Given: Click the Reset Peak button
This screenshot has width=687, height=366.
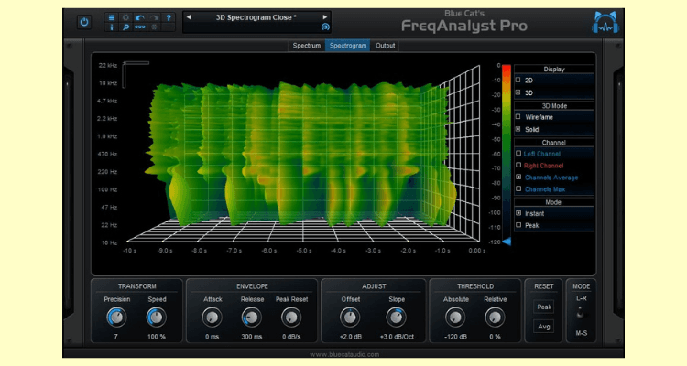Looking at the screenshot, I should [544, 307].
